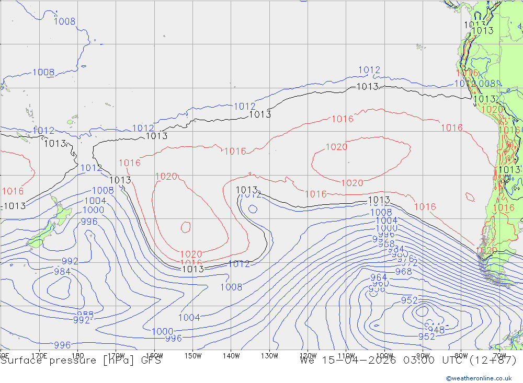
Task: Click the 984 label south of New Zealand
Action: click(x=62, y=272)
